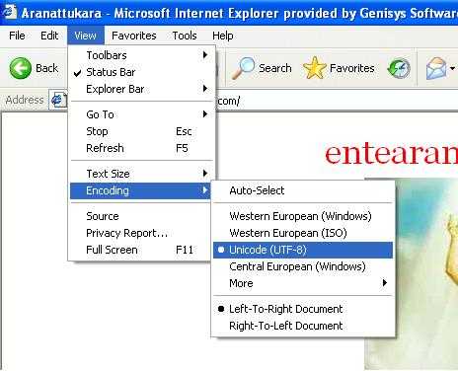Close the open View menu
Screen dimensions: 458x371
click(x=86, y=36)
